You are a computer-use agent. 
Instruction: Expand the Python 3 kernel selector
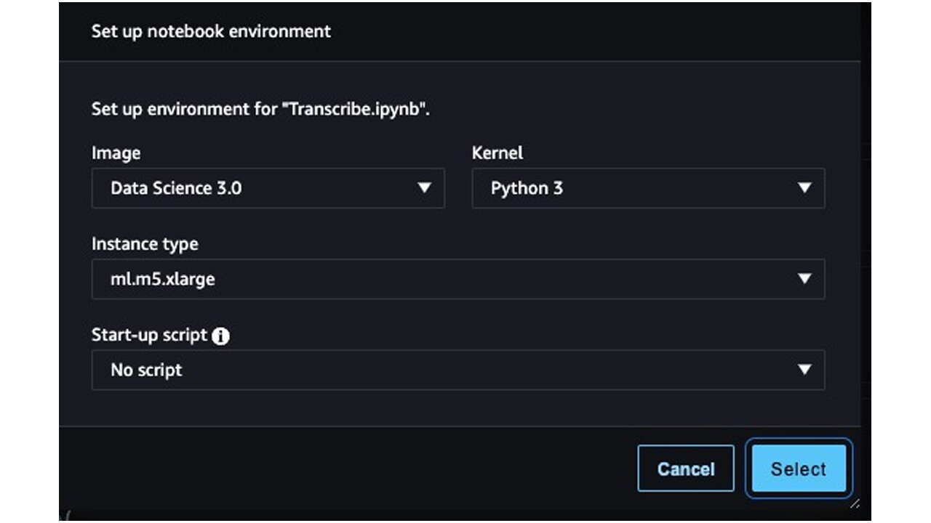point(647,188)
